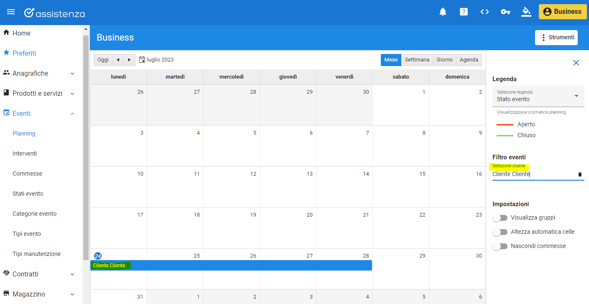
Task: Click the key icon in header
Action: (x=505, y=12)
